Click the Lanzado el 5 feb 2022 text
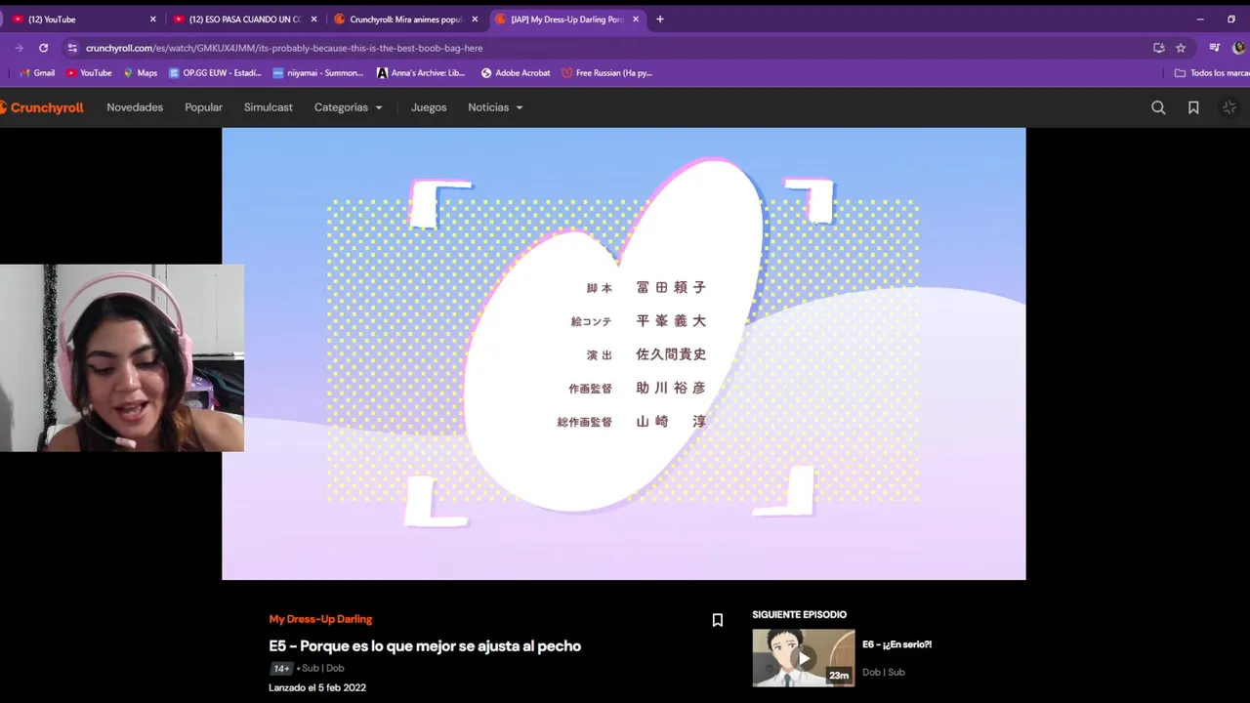 pos(317,687)
